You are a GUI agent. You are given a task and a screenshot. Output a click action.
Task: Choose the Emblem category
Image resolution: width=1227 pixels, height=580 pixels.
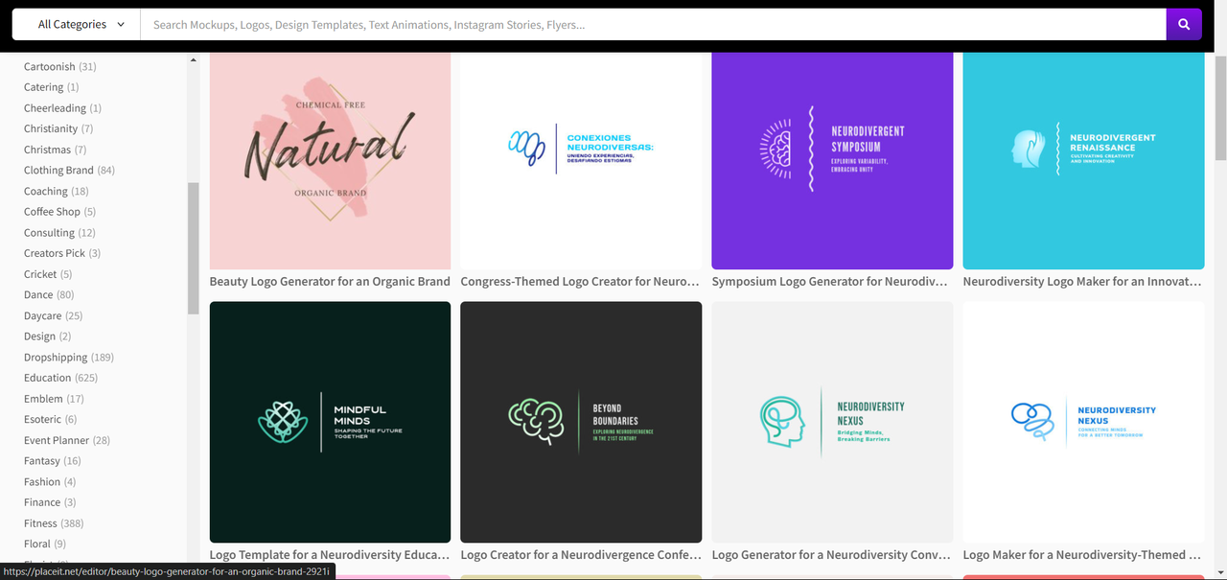click(x=54, y=399)
